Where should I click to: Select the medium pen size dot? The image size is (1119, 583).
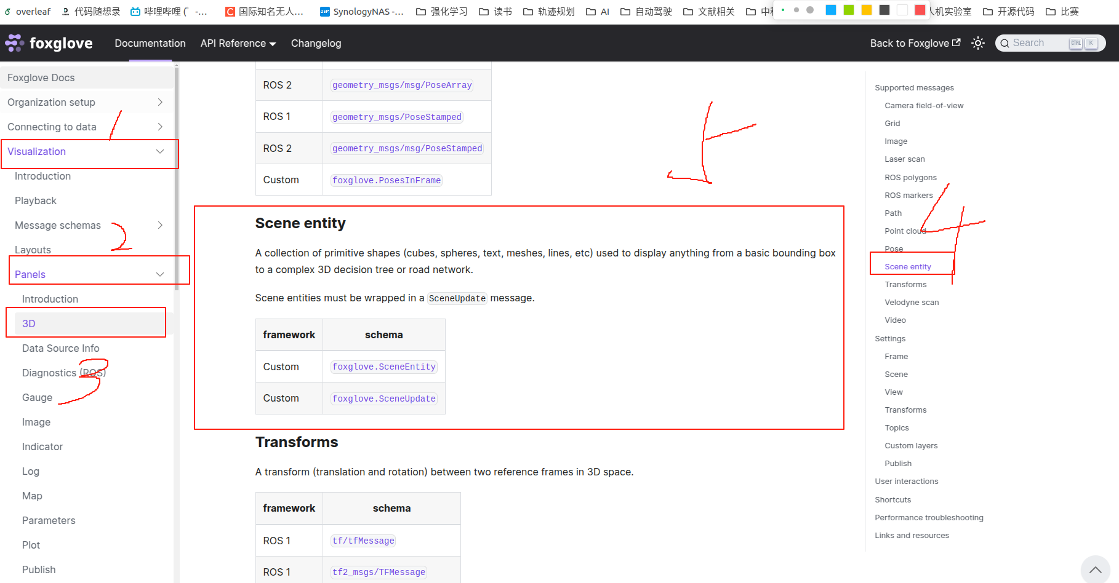coord(796,10)
